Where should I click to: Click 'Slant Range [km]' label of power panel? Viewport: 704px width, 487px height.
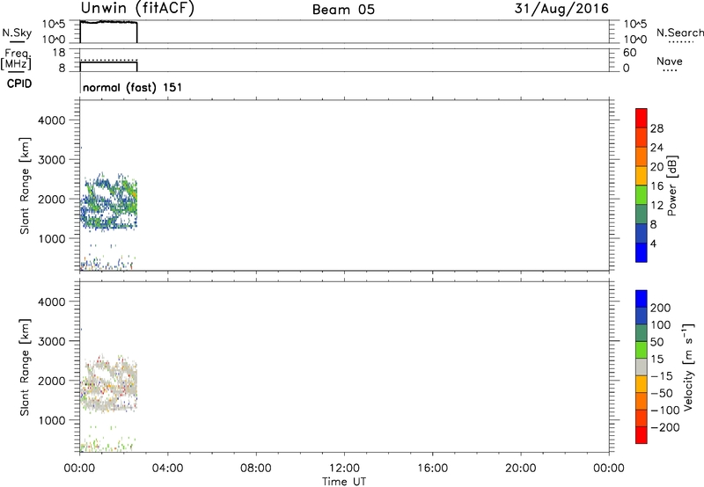tap(25, 186)
